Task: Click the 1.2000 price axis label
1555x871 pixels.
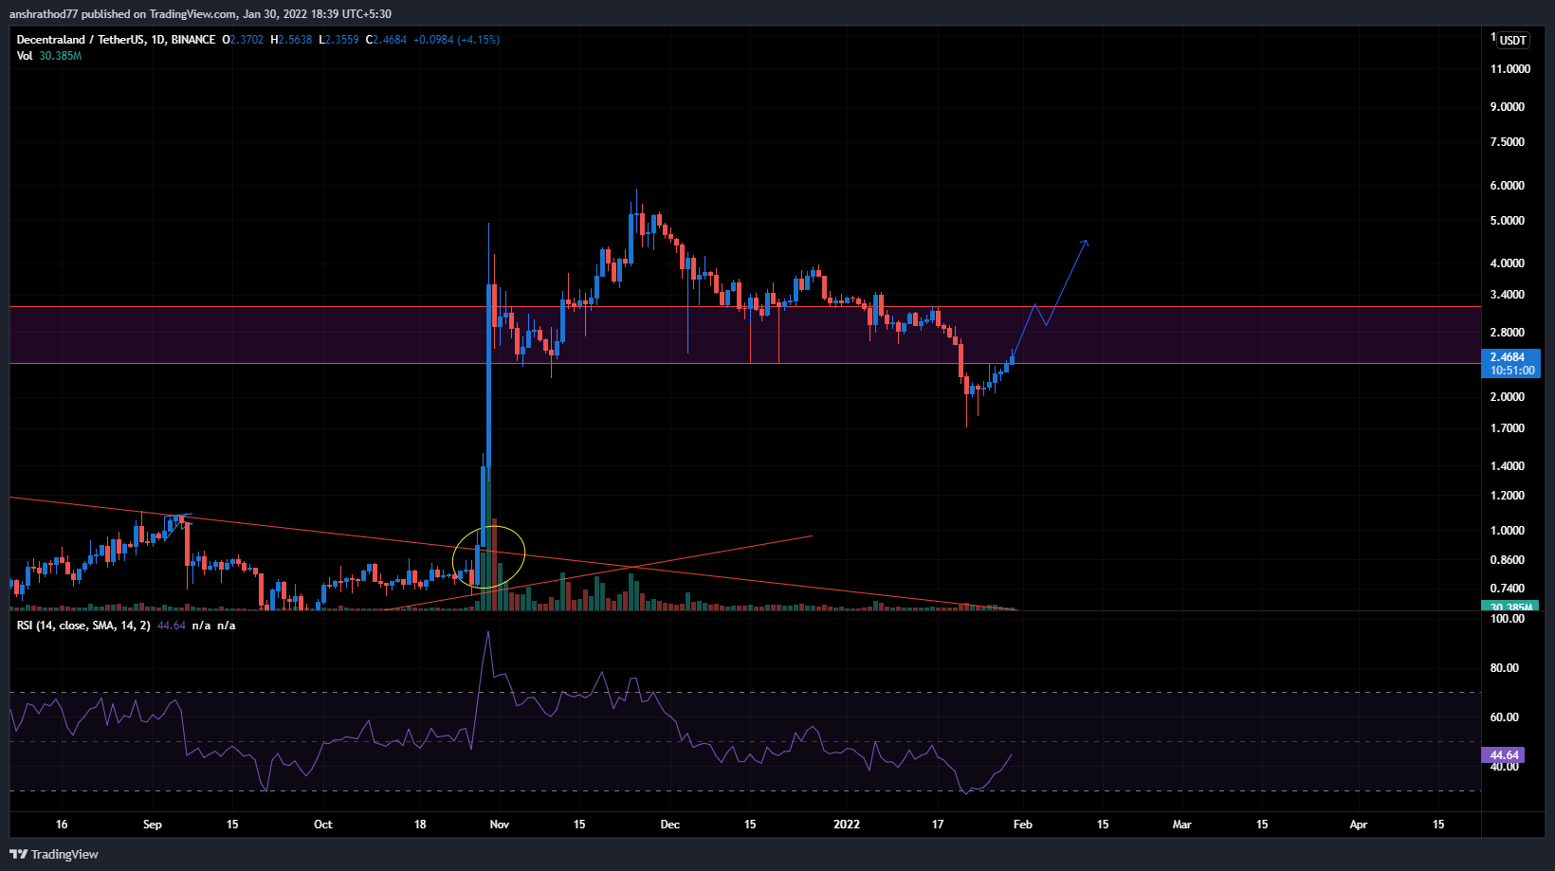Action: point(1508,496)
